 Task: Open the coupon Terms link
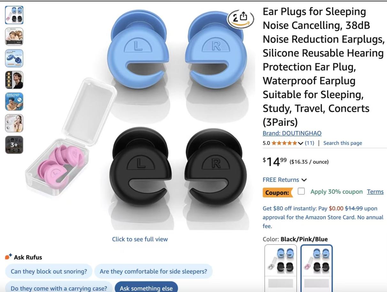375,192
